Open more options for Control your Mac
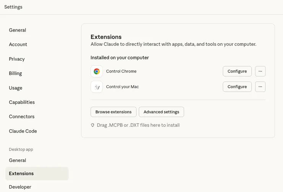283x192 pixels. 260,87
